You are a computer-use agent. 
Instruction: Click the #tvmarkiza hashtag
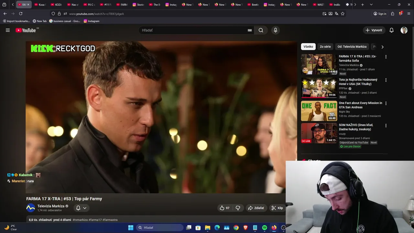pyautogui.click(x=80, y=220)
